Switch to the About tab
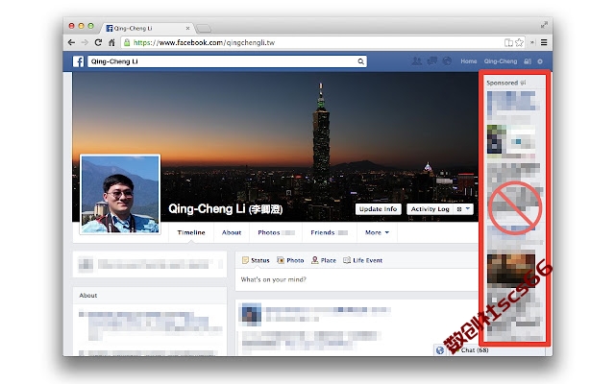This screenshot has height=384, width=615. pyautogui.click(x=232, y=232)
